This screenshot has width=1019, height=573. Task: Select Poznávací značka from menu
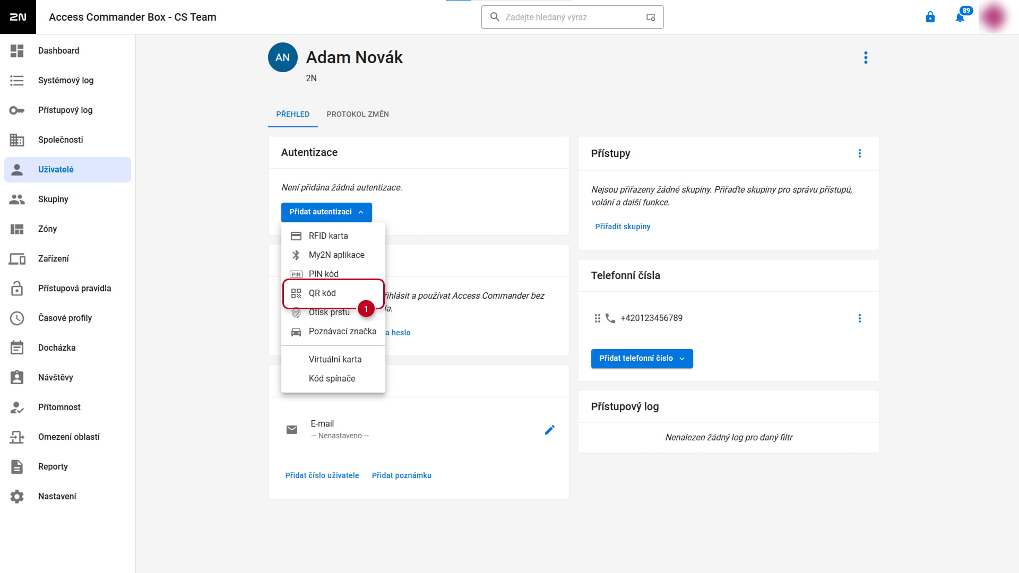pyautogui.click(x=333, y=332)
